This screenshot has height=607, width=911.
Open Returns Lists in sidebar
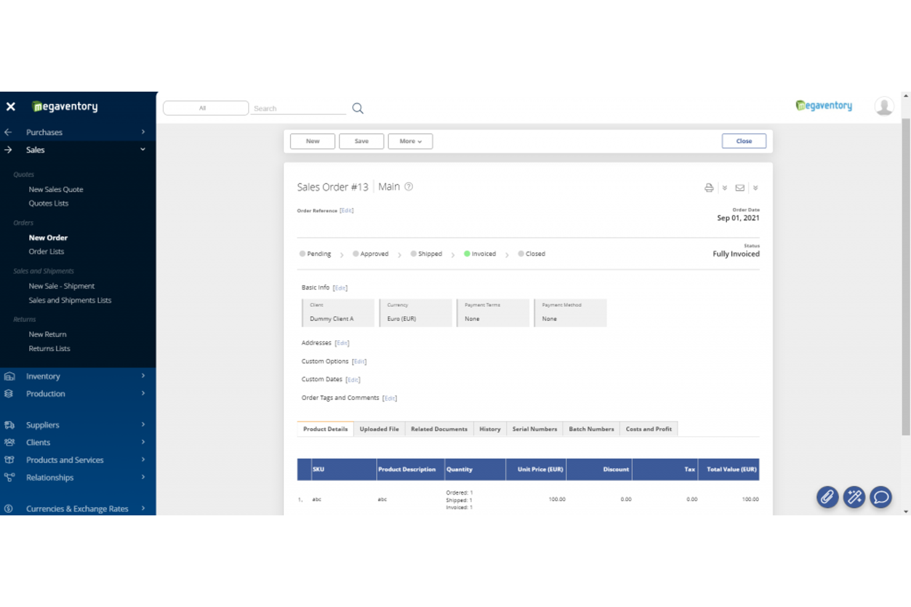click(49, 349)
